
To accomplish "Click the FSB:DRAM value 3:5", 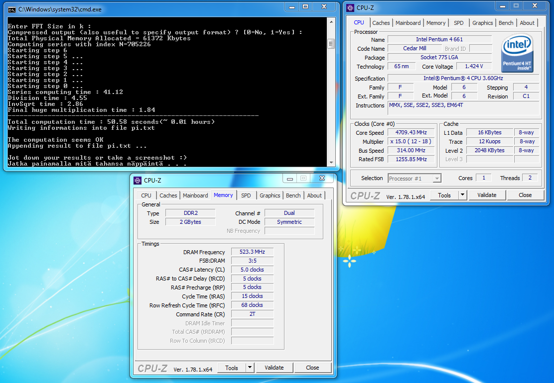I will pyautogui.click(x=252, y=261).
